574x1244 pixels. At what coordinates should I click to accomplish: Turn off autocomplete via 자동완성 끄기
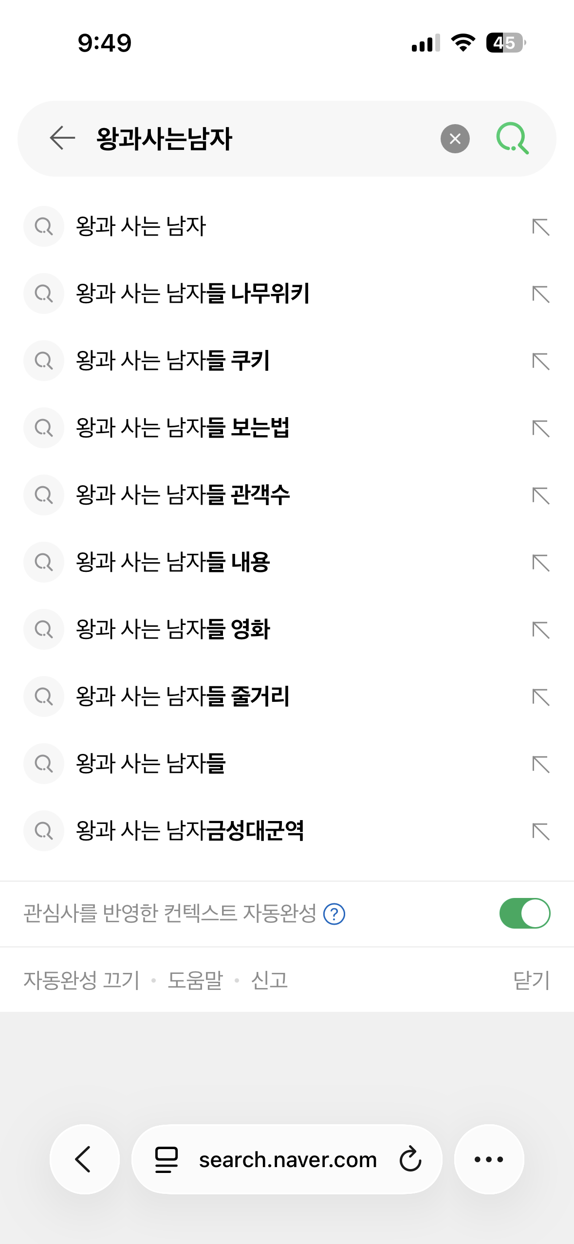pos(81,980)
